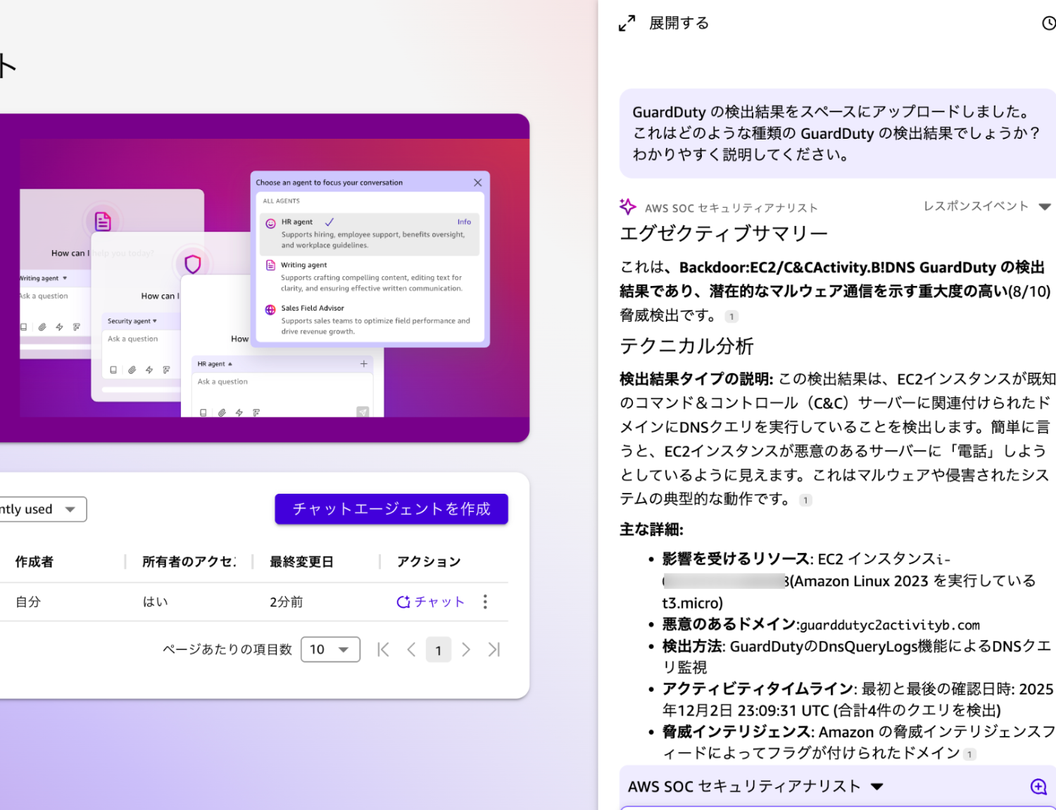Image resolution: width=1056 pixels, height=810 pixels.
Task: Select page 1 in the pagination
Action: tap(439, 649)
